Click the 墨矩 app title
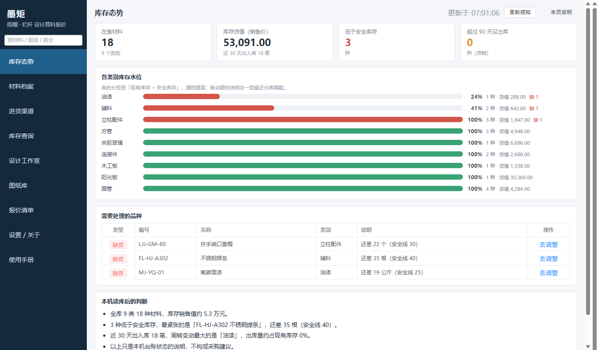Image resolution: width=598 pixels, height=350 pixels. click(x=16, y=14)
